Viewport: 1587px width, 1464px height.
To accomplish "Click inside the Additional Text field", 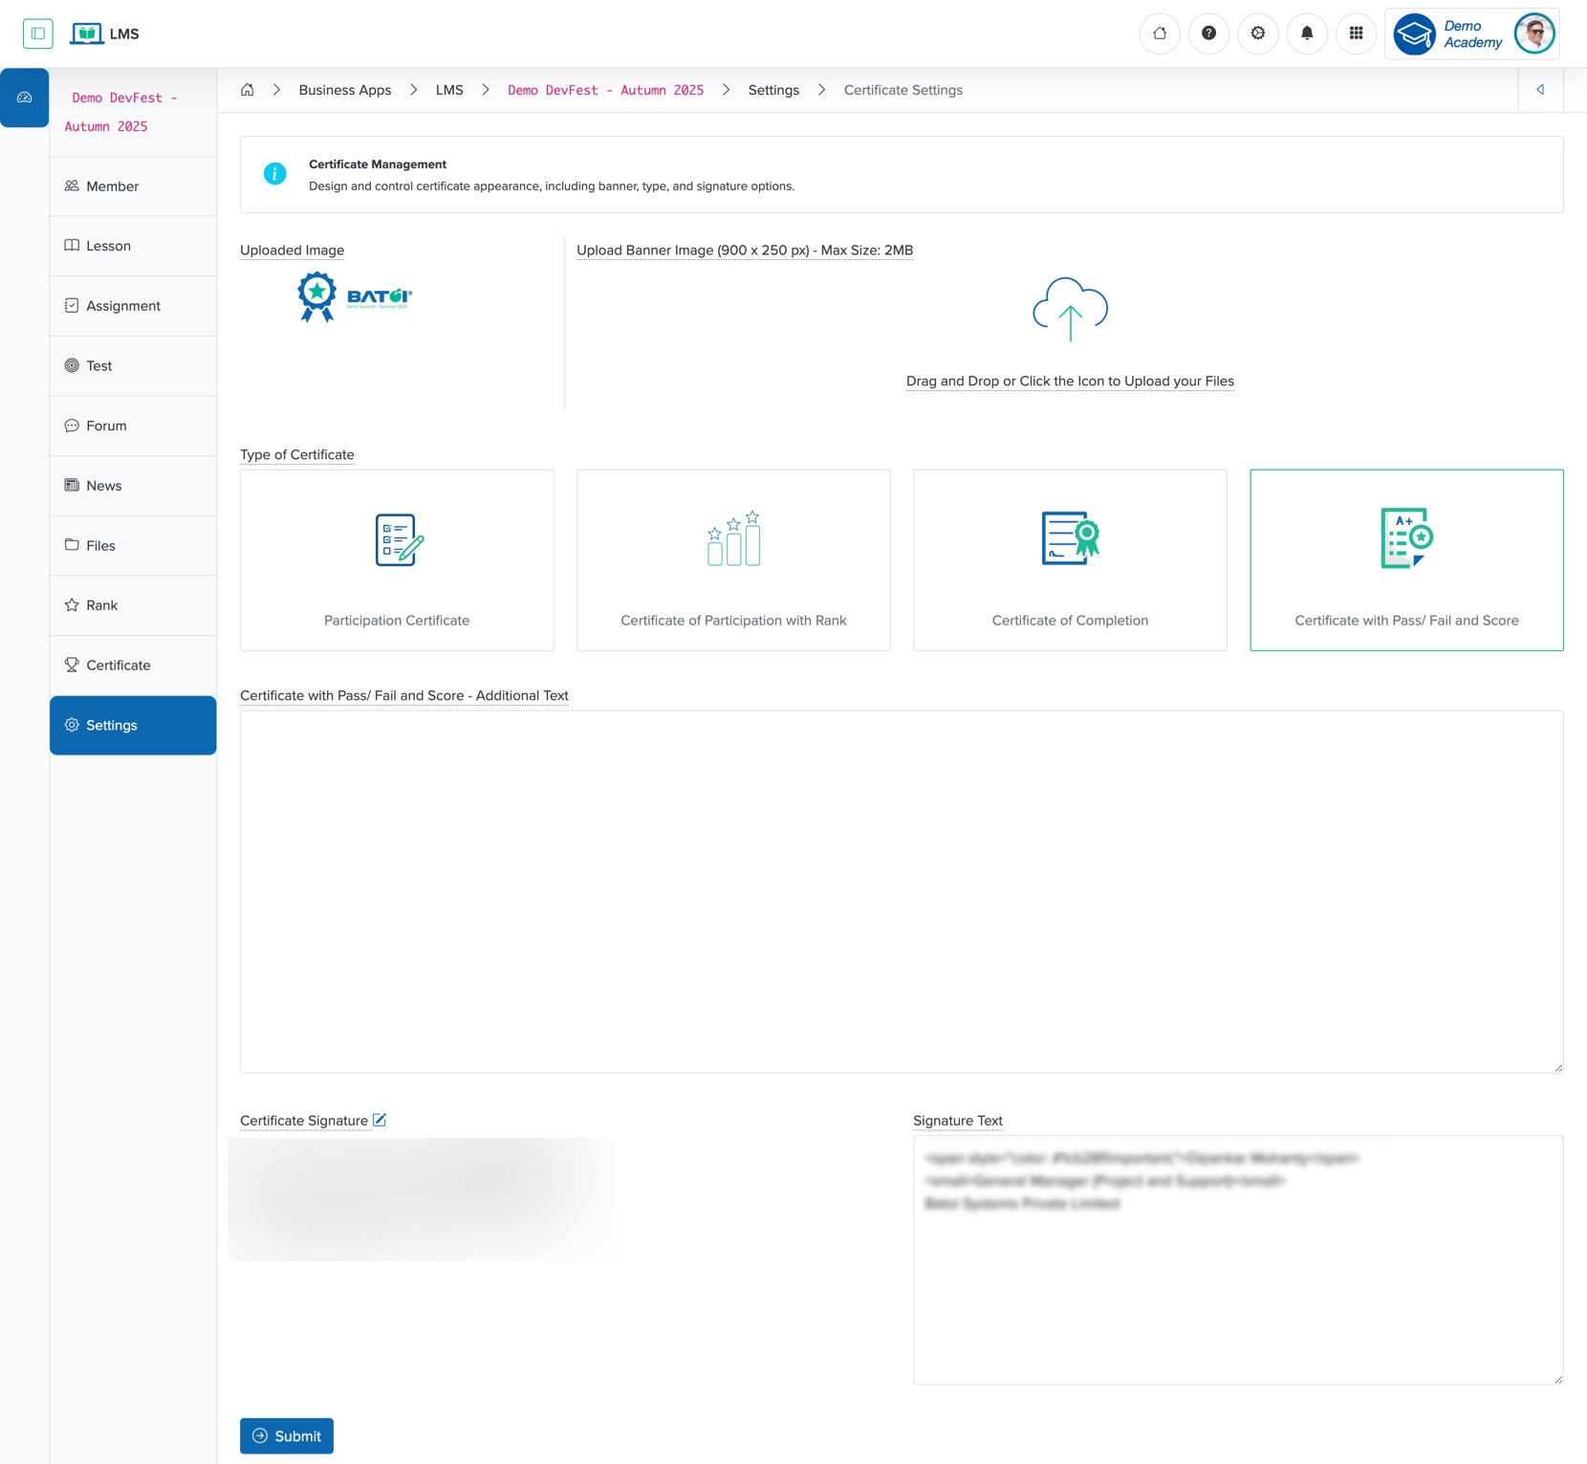I will pyautogui.click(x=900, y=889).
